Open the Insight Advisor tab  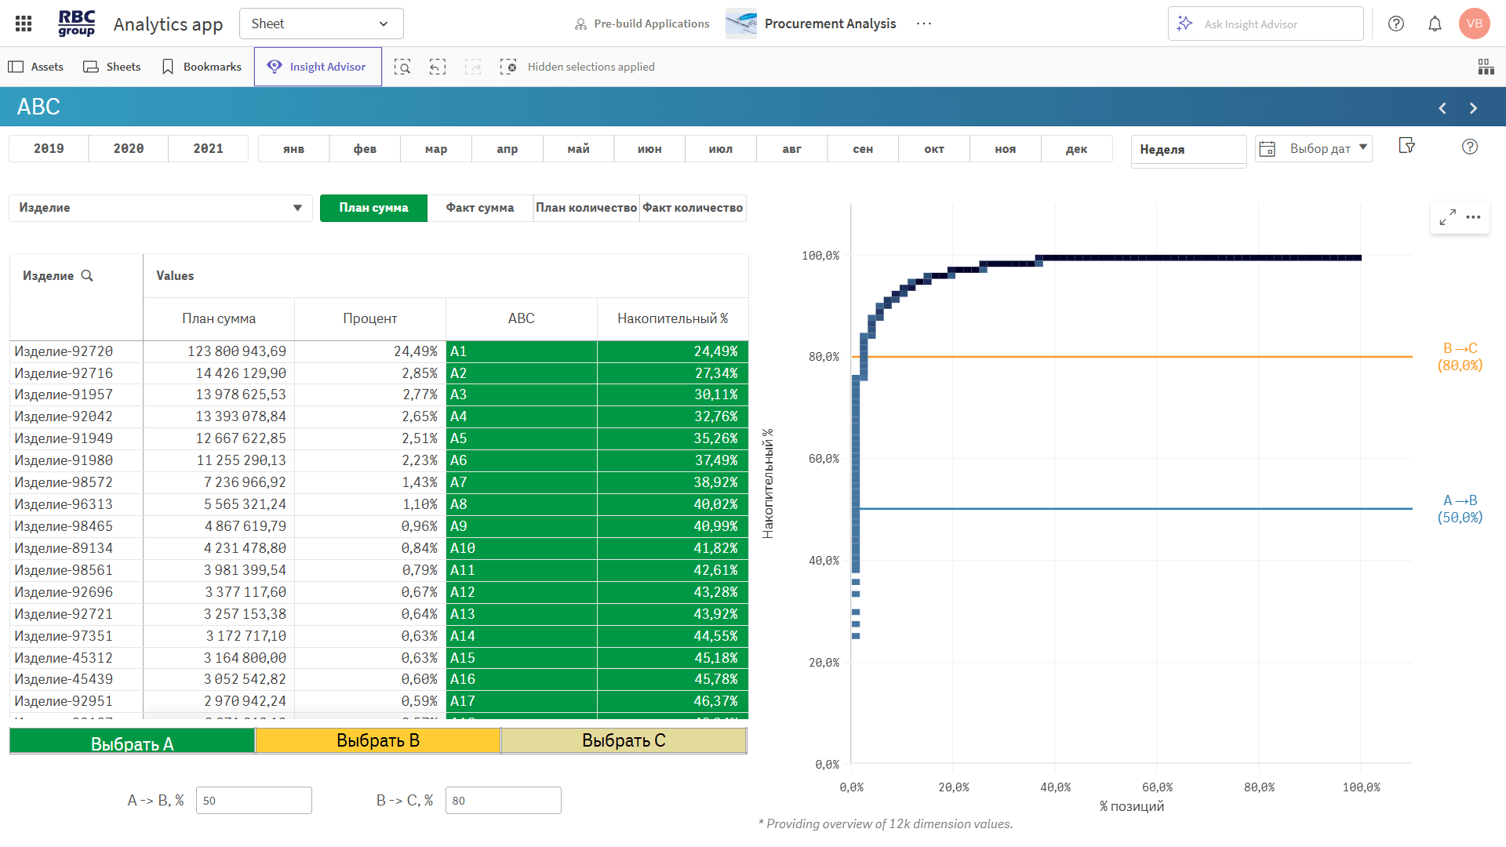tap(318, 67)
